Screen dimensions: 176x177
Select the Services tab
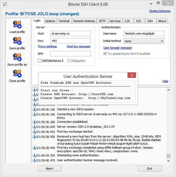coord(115,21)
